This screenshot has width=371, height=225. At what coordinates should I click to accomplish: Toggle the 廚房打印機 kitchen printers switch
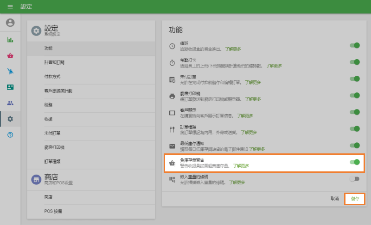click(355, 96)
